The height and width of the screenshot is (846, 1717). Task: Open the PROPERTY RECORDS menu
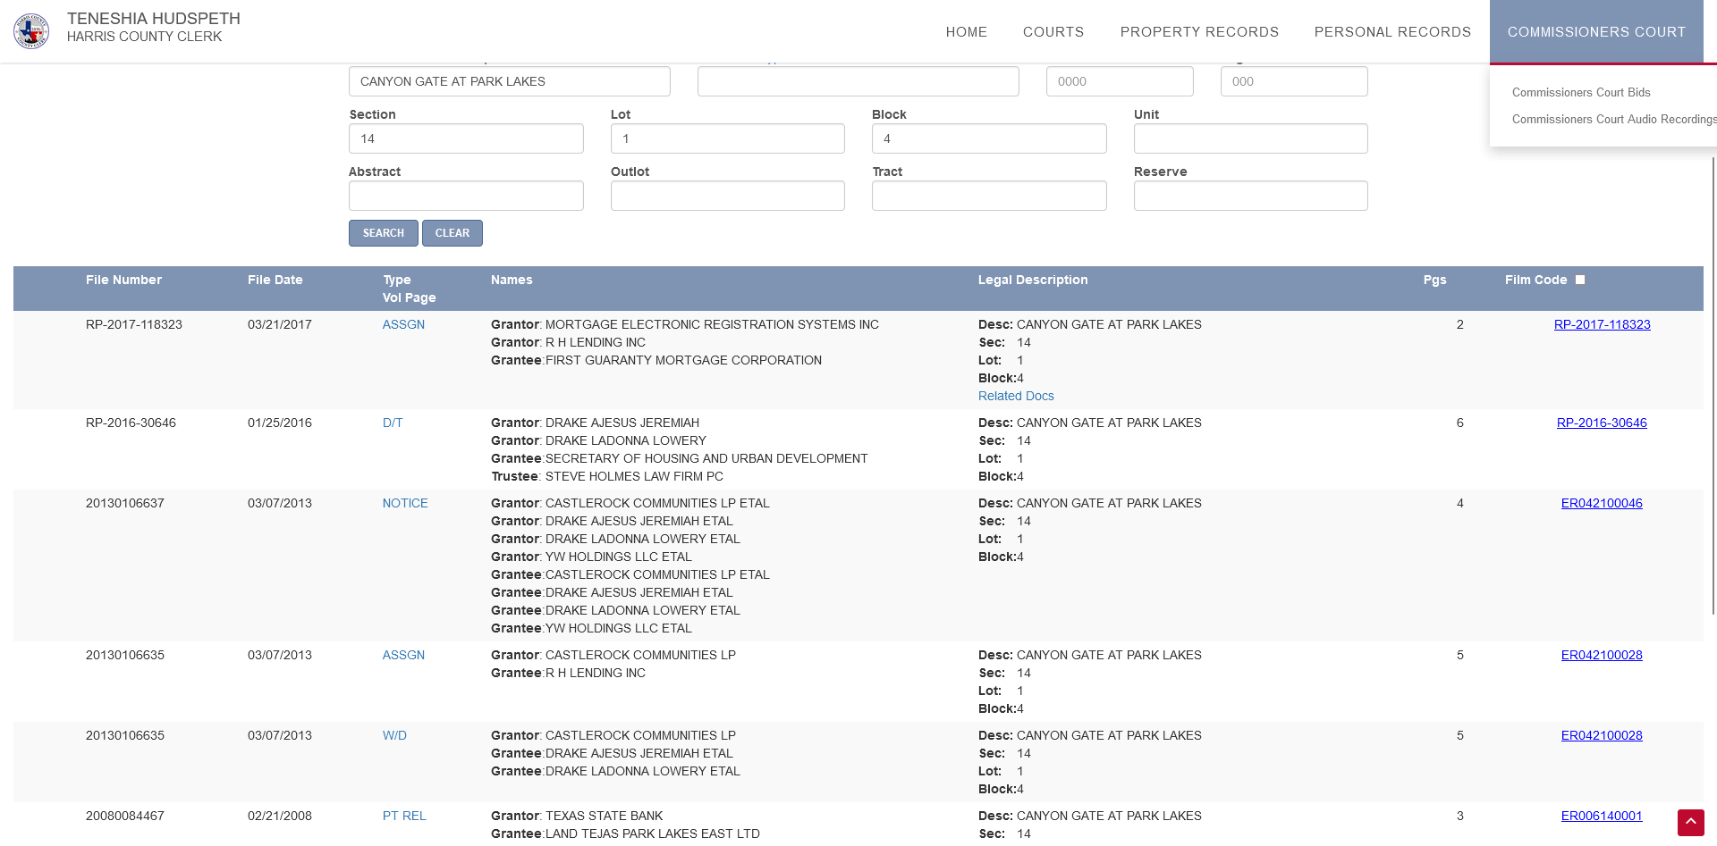click(x=1199, y=32)
